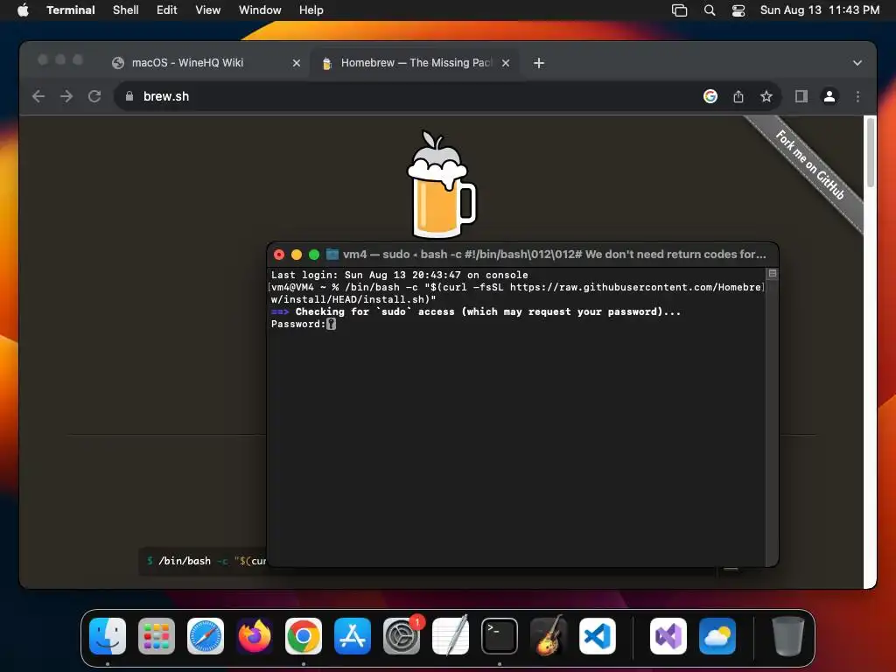This screenshot has height=672, width=896.
Task: Open TextEdit from the Dock
Action: click(x=451, y=636)
